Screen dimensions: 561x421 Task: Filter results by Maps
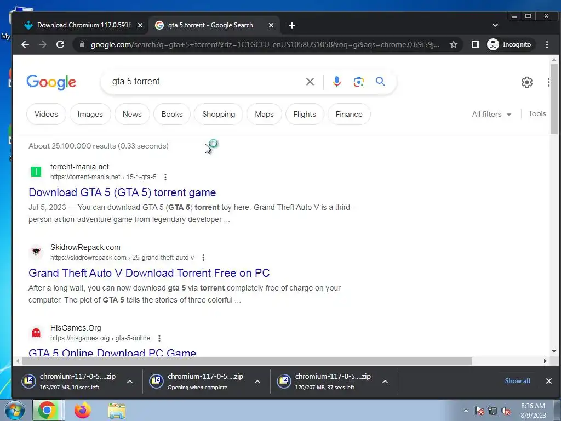(265, 114)
